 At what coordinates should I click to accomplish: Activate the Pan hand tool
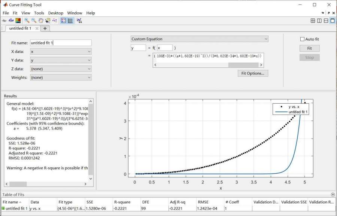[40, 21]
